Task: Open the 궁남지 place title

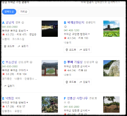Action: coord(10,23)
